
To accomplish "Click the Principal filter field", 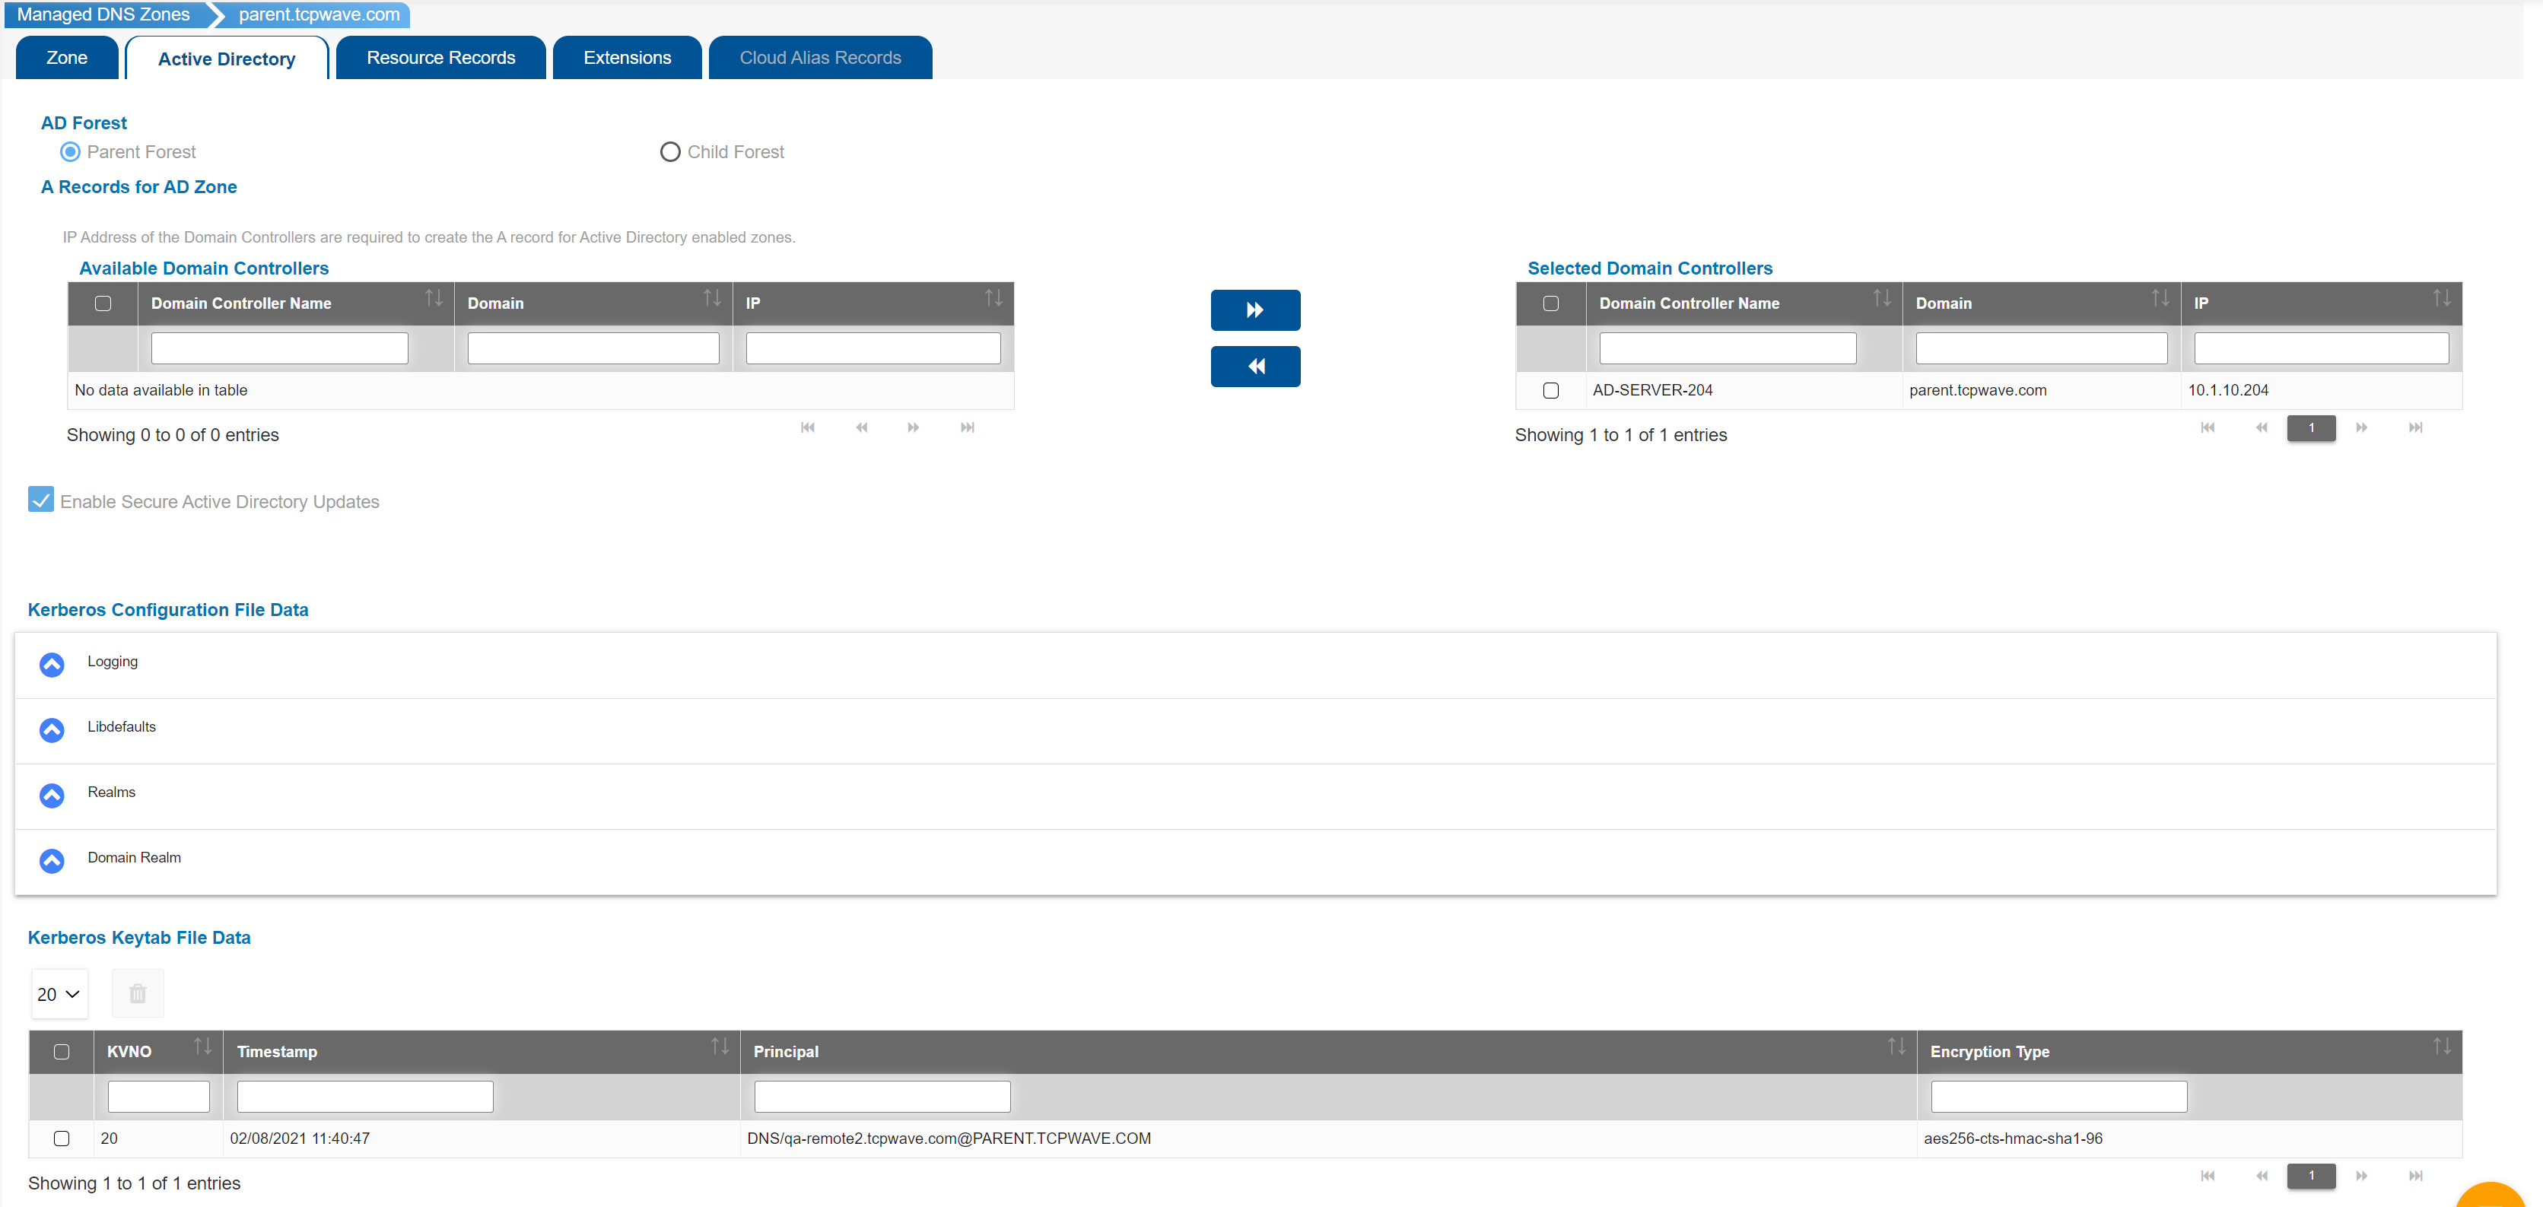I will pos(882,1097).
